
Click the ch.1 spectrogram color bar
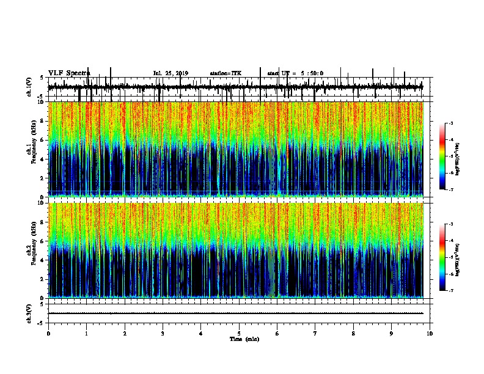click(x=442, y=156)
